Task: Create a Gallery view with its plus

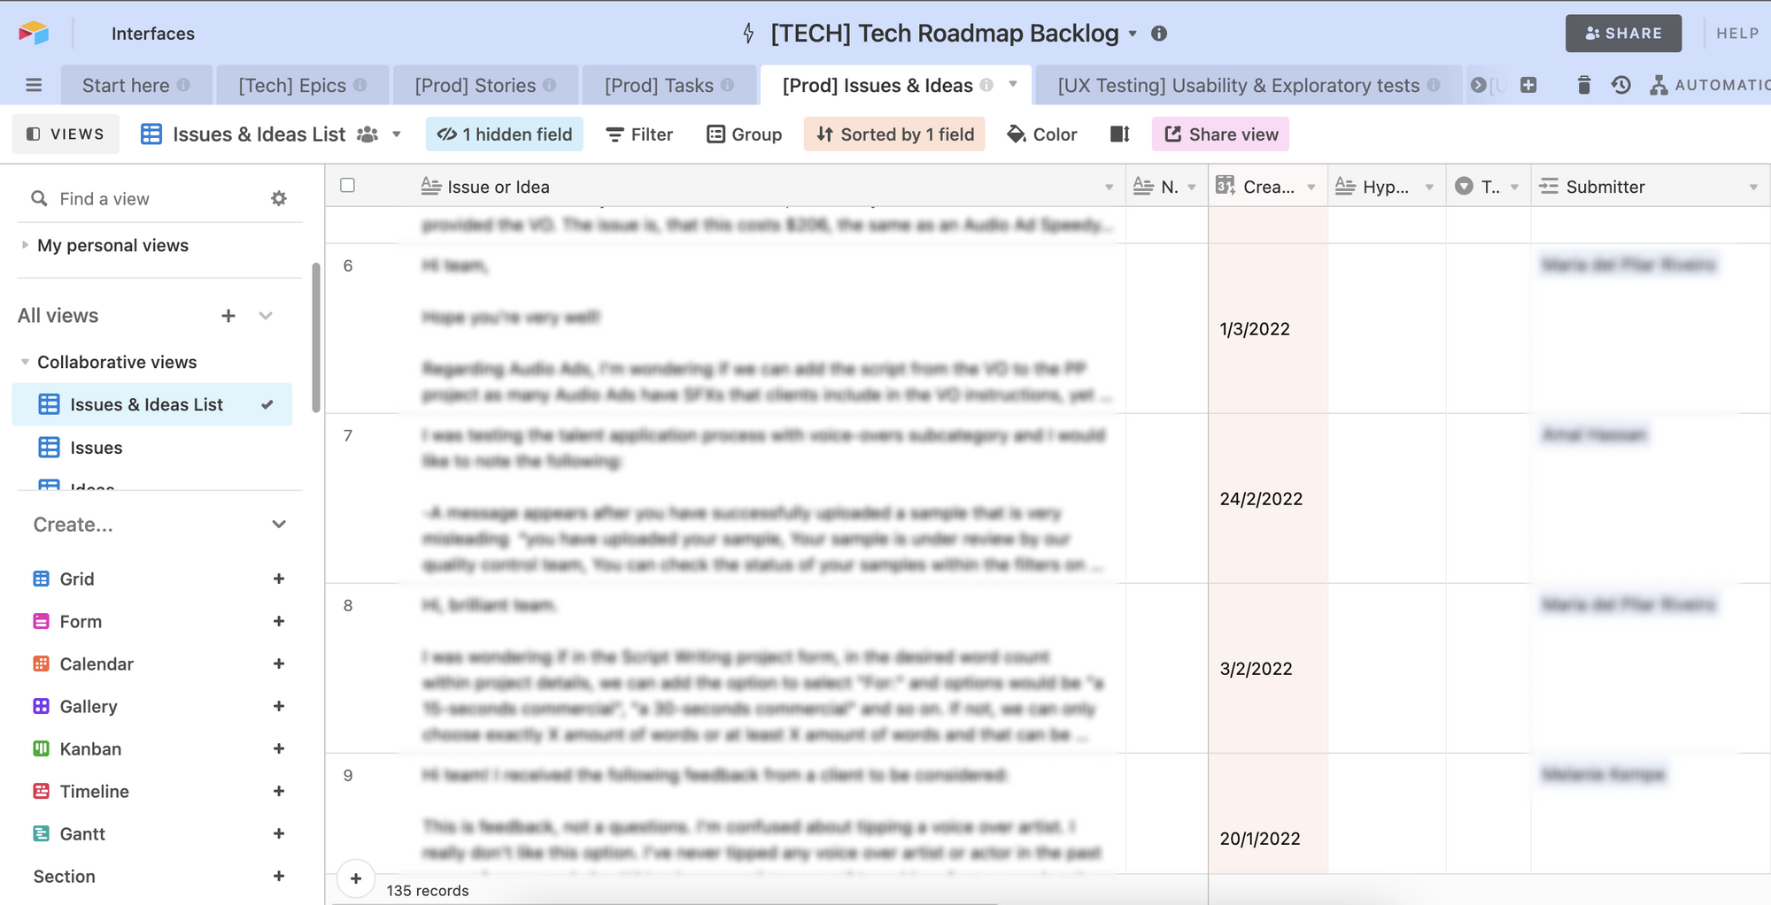Action: click(279, 706)
